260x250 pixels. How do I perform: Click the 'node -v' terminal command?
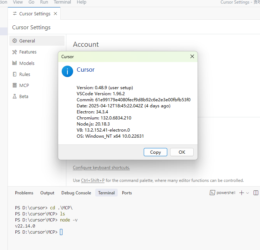pyautogui.click(x=68, y=220)
